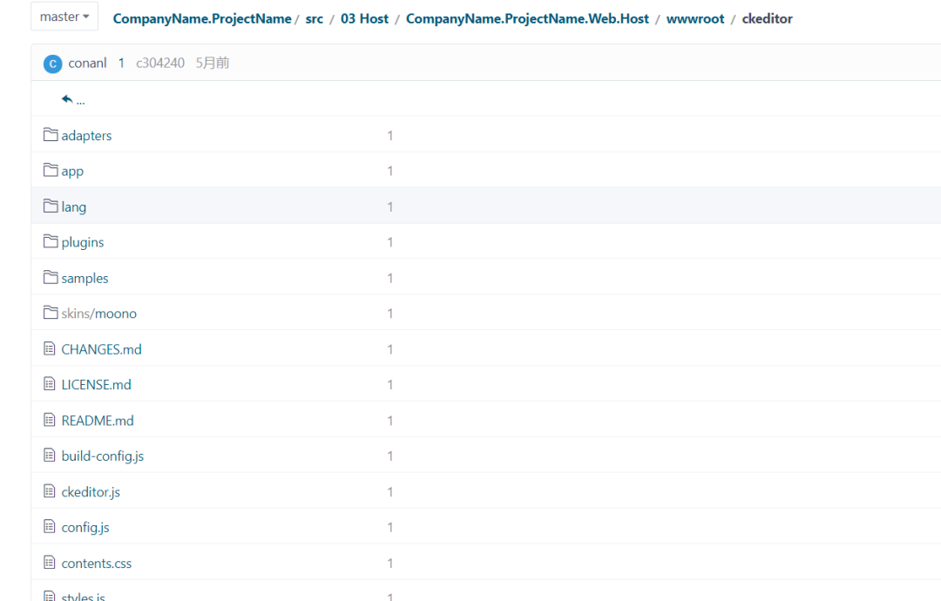Open the master branch dropdown
Image resolution: width=941 pixels, height=601 pixels.
[64, 16]
